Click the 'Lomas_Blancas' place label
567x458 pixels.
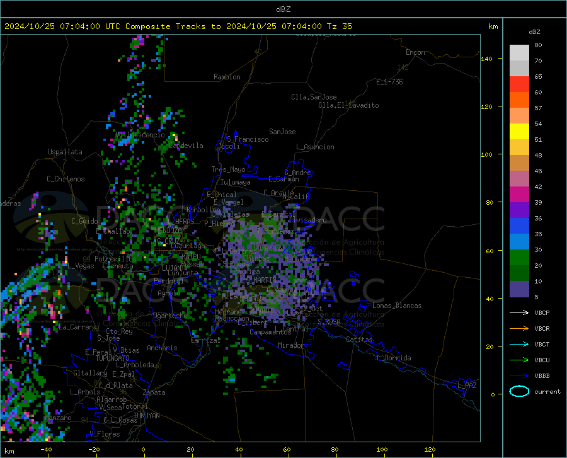click(397, 306)
